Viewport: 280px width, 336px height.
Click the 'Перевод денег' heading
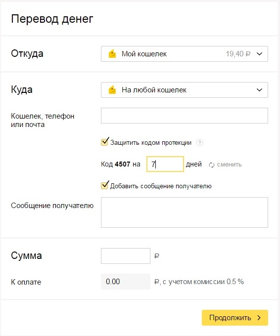click(52, 19)
